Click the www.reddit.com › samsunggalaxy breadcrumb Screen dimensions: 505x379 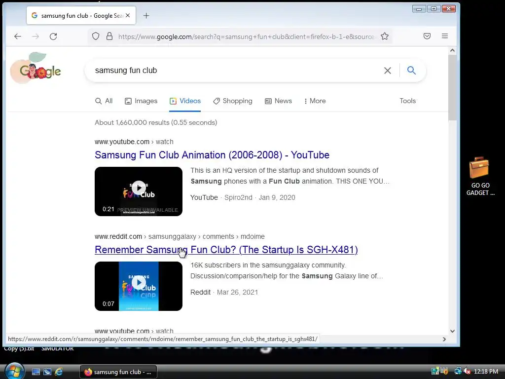pyautogui.click(x=180, y=236)
